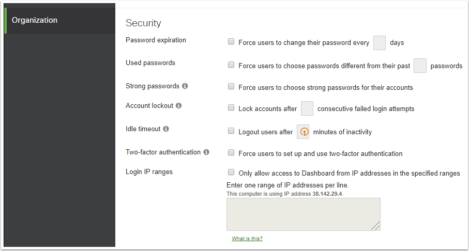Click the IP address ranges text area
The image size is (469, 251).
pyautogui.click(x=303, y=214)
